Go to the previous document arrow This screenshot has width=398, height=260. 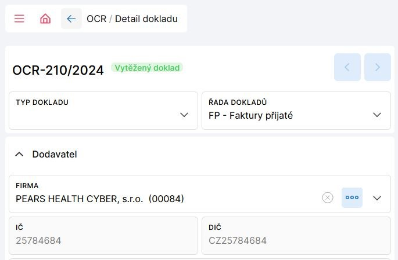pos(347,67)
